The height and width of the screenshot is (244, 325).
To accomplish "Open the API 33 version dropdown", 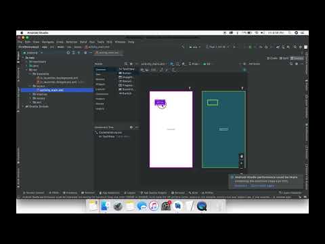I will click(x=207, y=64).
